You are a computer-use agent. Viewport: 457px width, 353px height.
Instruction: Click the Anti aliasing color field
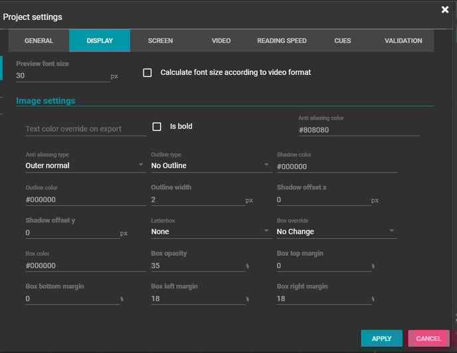[x=359, y=130]
